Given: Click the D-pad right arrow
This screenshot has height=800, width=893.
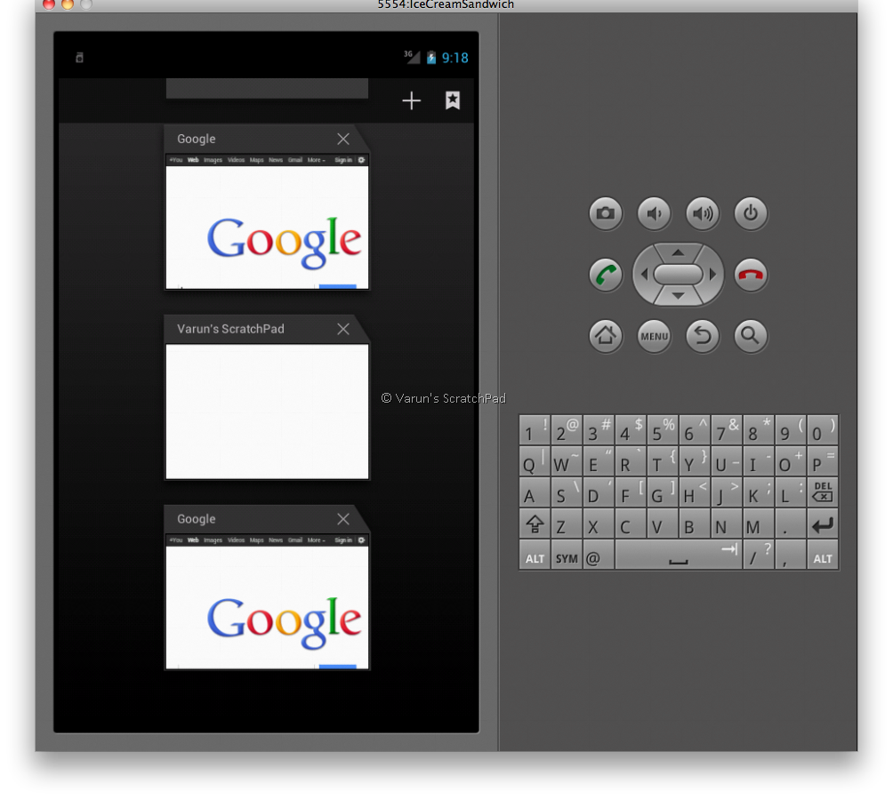Looking at the screenshot, I should pos(712,275).
